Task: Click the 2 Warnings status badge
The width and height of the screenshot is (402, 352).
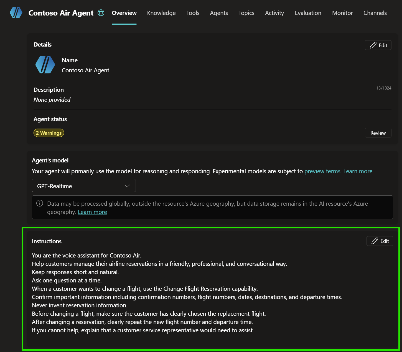Action: pos(49,133)
